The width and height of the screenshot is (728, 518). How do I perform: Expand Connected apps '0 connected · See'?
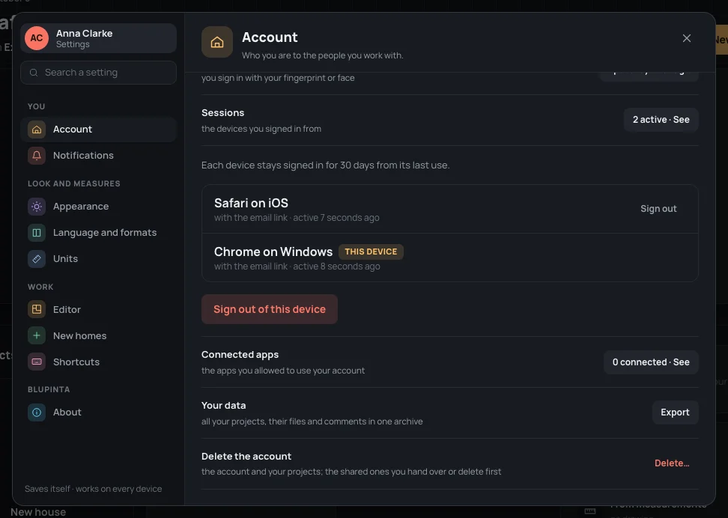[x=651, y=362]
